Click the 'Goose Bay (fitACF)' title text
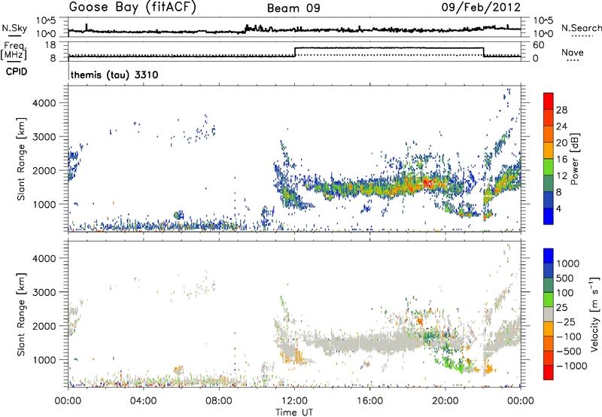 pos(132,8)
